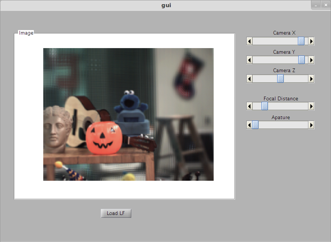Click the Camera X right arrow
This screenshot has width=331, height=242.
[x=311, y=41]
